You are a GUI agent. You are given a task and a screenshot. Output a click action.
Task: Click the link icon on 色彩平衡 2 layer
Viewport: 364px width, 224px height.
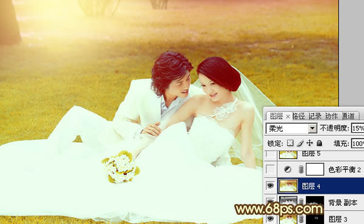301,169
